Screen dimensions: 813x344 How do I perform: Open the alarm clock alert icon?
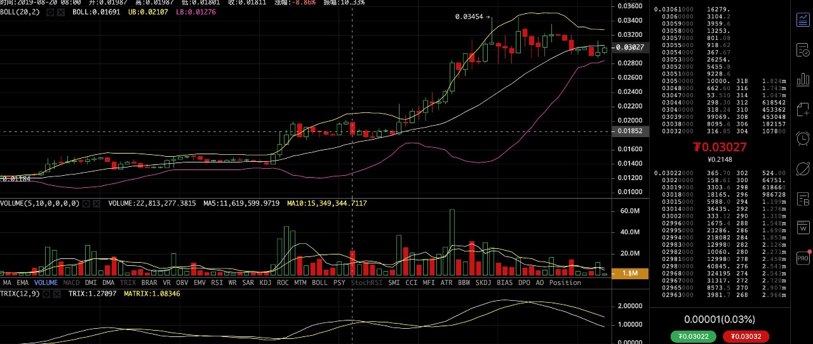803,138
